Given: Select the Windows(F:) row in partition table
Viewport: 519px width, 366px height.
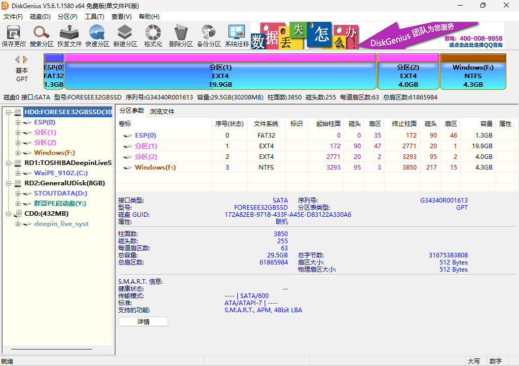Looking at the screenshot, I should (x=315, y=168).
